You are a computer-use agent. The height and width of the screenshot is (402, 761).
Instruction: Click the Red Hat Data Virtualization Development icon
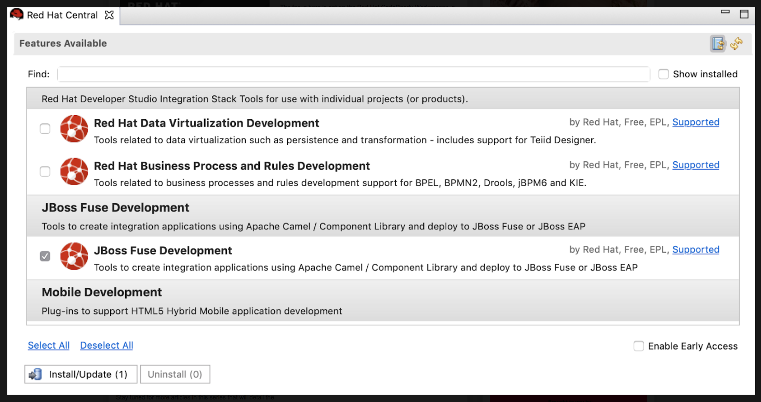click(x=74, y=129)
